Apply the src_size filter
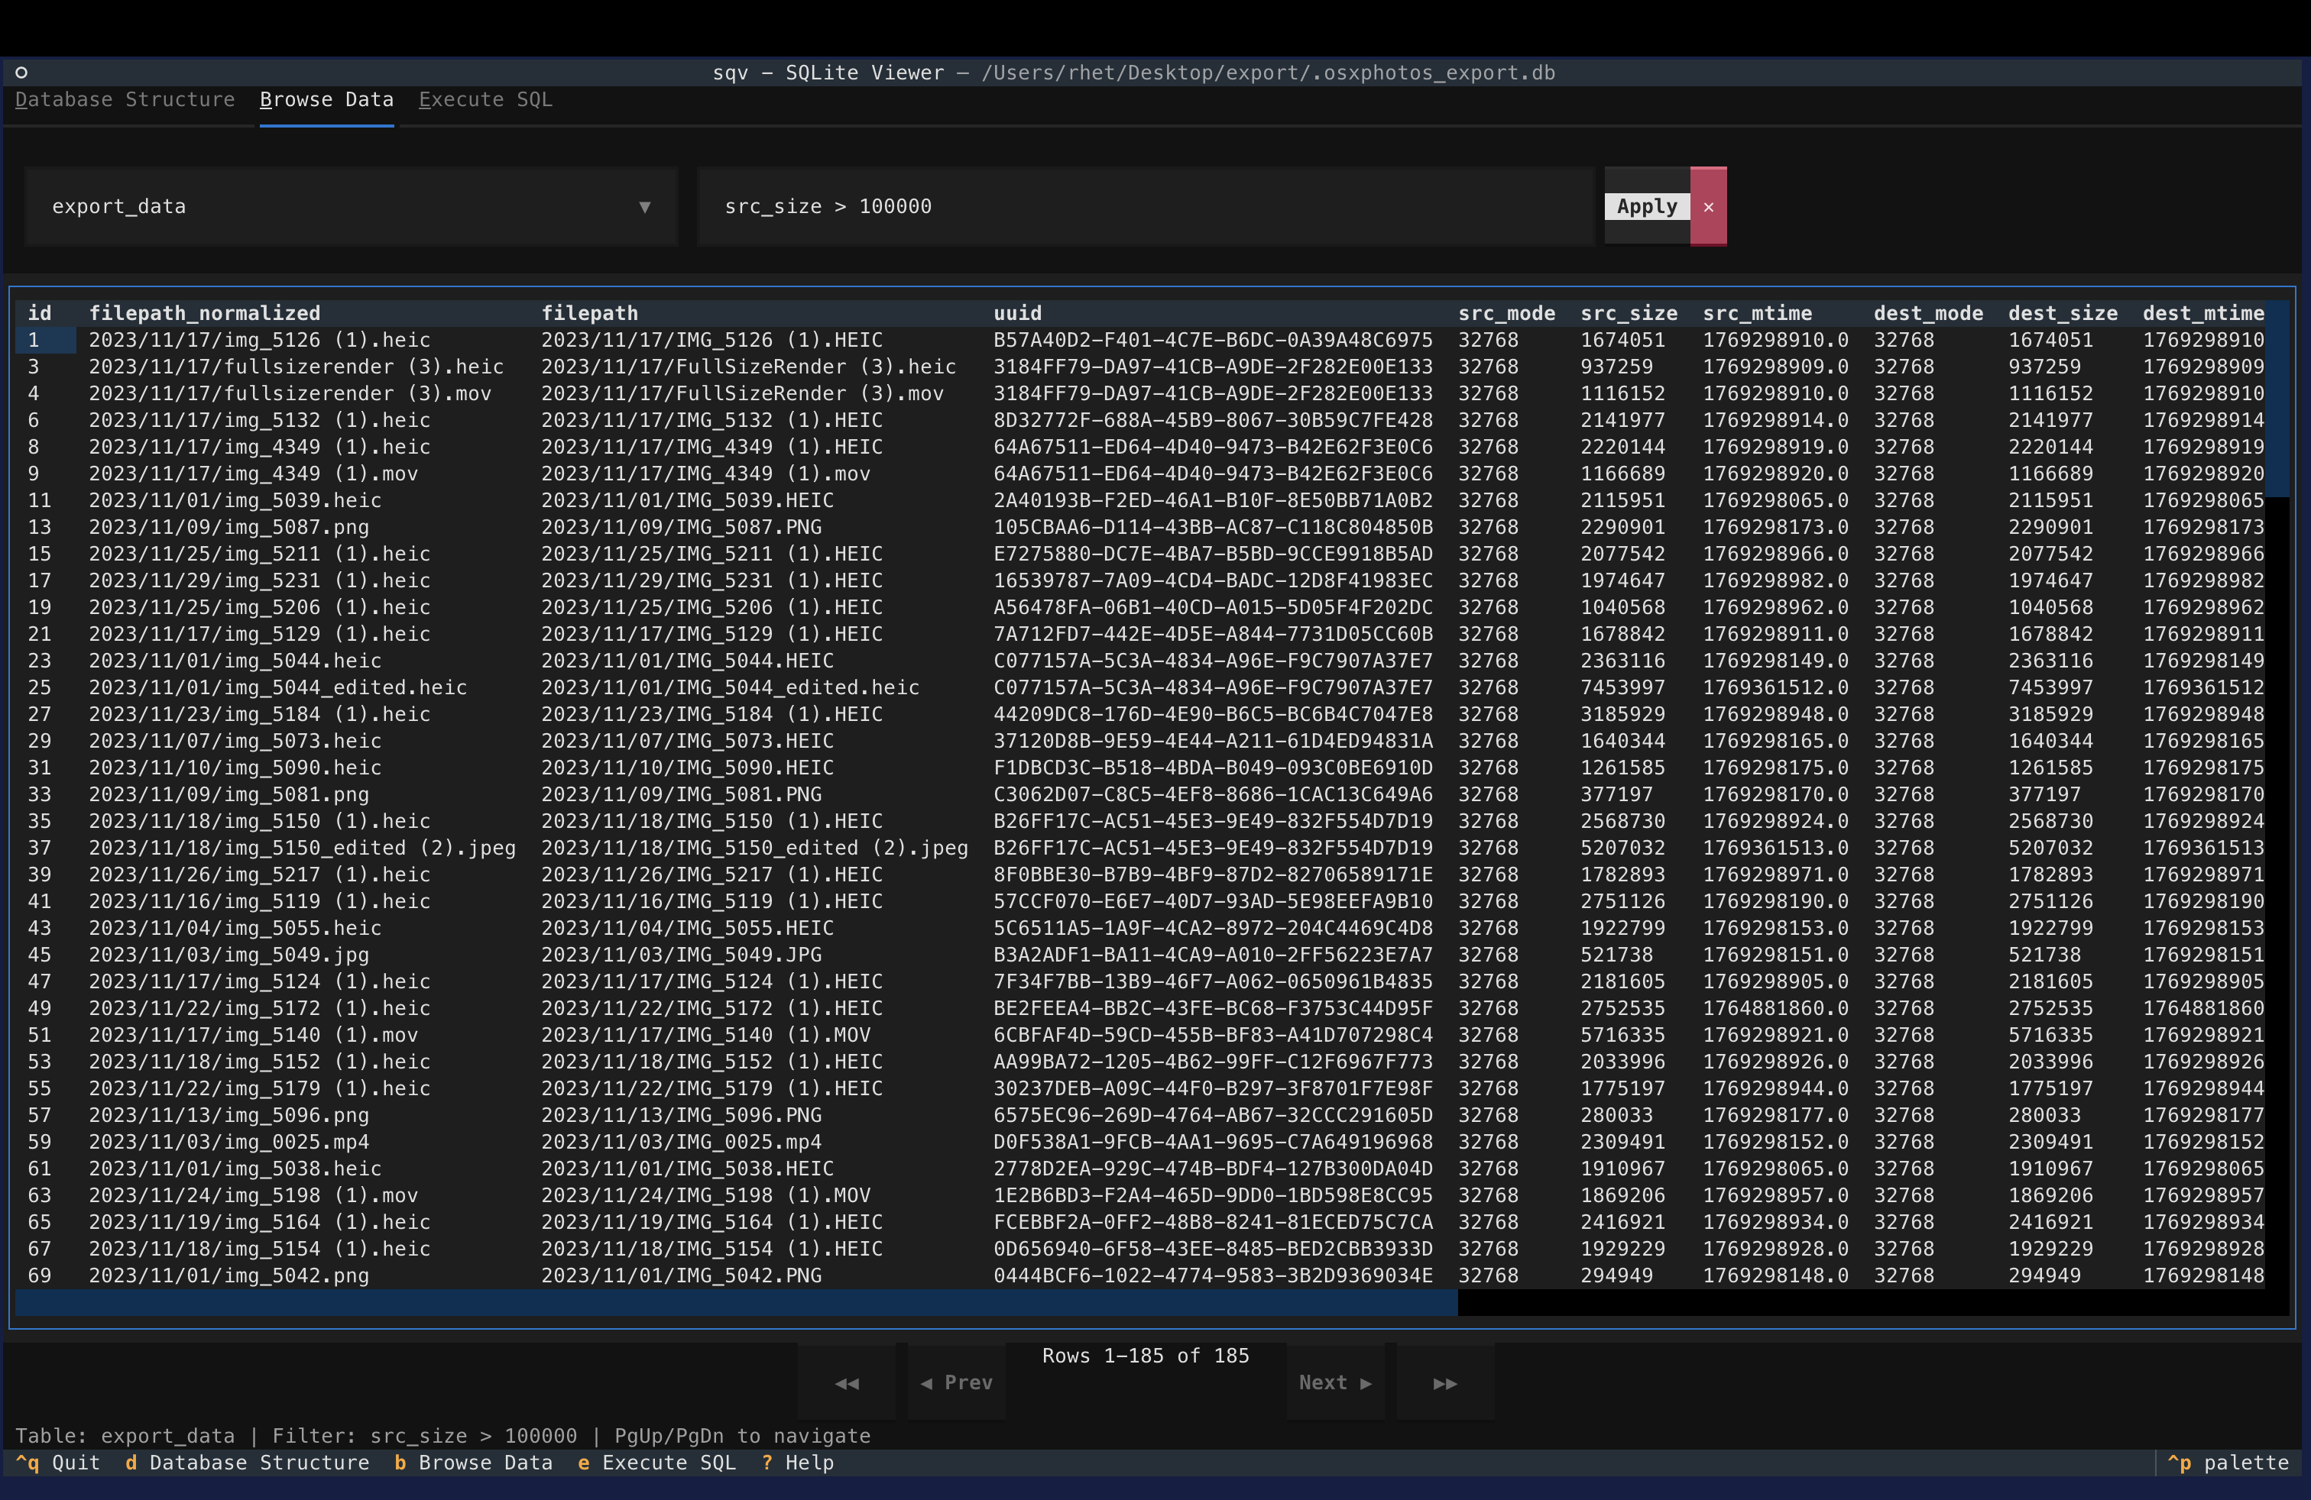The image size is (2311, 1500). tap(1646, 205)
